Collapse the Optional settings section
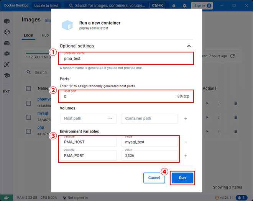Viewport: 253px width, 201px height. [189, 46]
